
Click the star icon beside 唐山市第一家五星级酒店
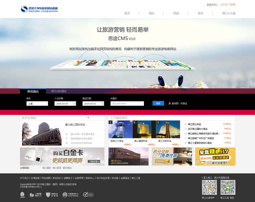[66, 134]
